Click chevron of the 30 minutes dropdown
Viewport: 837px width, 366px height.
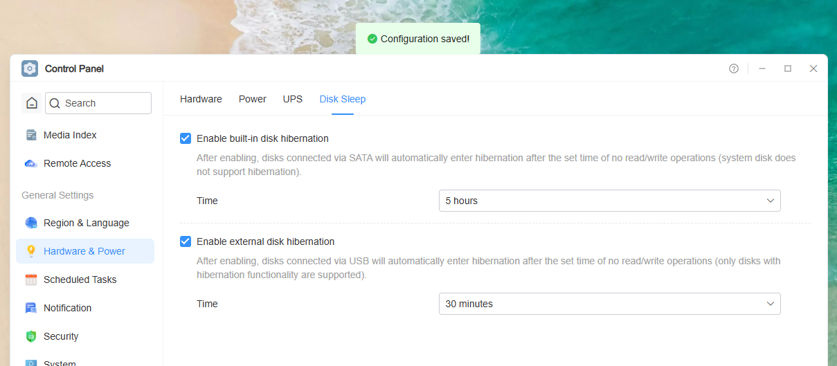click(771, 304)
